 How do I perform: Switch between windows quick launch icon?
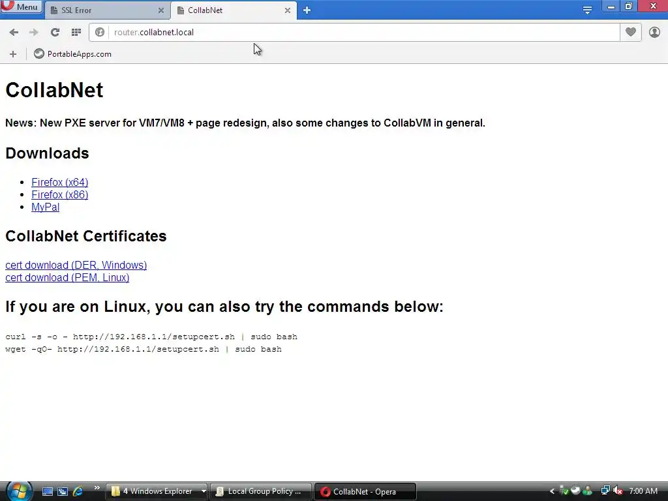(x=62, y=492)
